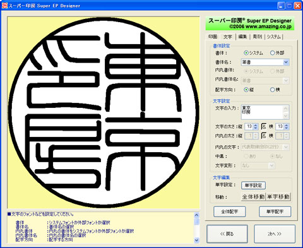303x248 pixels.
Task: Click the 単字設定 button
Action: [253, 186]
